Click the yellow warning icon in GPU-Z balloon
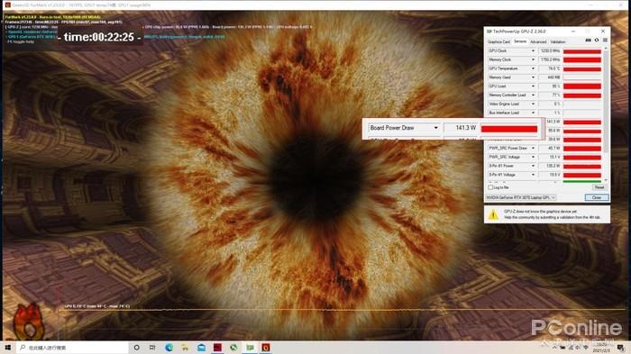Image resolution: width=631 pixels, height=354 pixels. 493,214
